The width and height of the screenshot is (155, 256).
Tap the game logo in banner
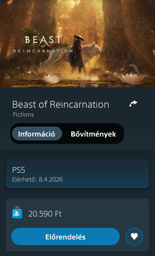(x=43, y=44)
